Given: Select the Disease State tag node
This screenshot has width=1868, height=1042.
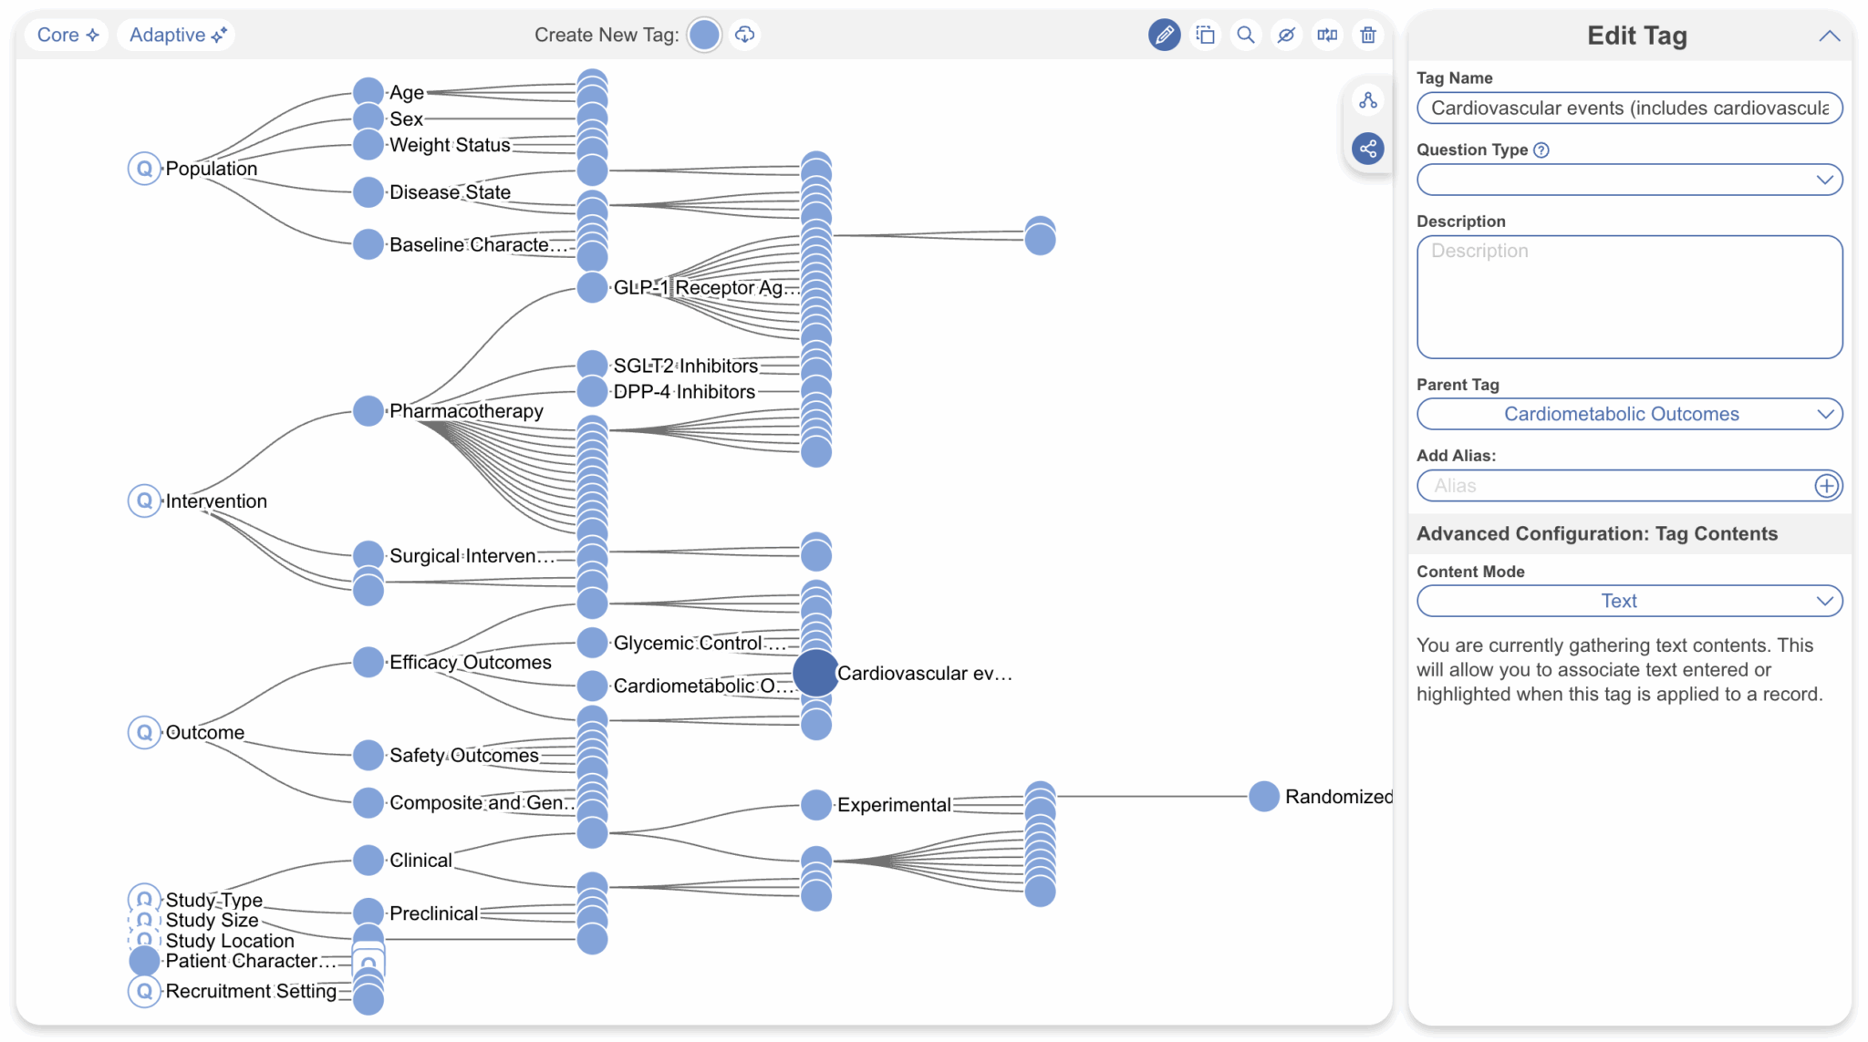Looking at the screenshot, I should pyautogui.click(x=368, y=192).
